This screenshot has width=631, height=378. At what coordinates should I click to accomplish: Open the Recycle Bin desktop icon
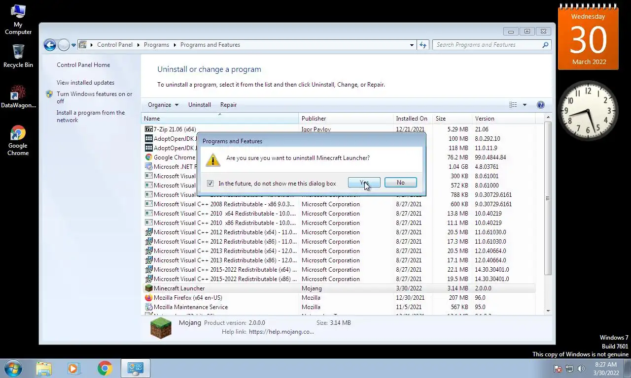pos(18,56)
